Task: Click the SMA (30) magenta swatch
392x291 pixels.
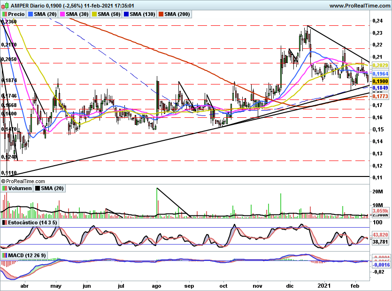Action: (62, 14)
